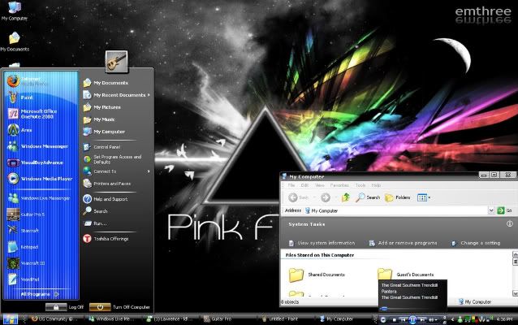Open Windows Live Messenger from recent programs
This screenshot has height=325, width=518.
41,198
